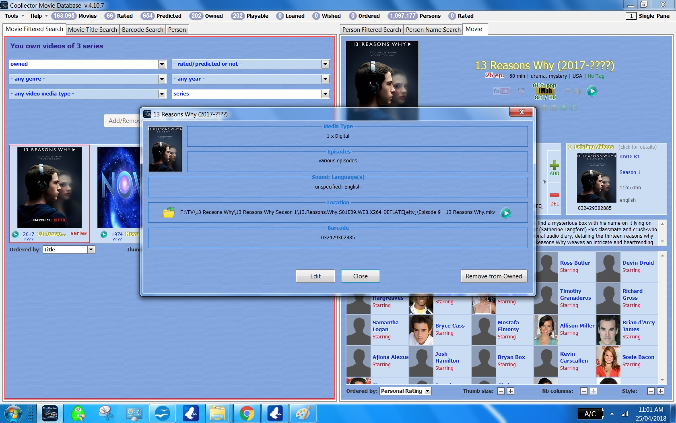
Task: Switch to Person Filtered Search tab
Action: [371, 30]
